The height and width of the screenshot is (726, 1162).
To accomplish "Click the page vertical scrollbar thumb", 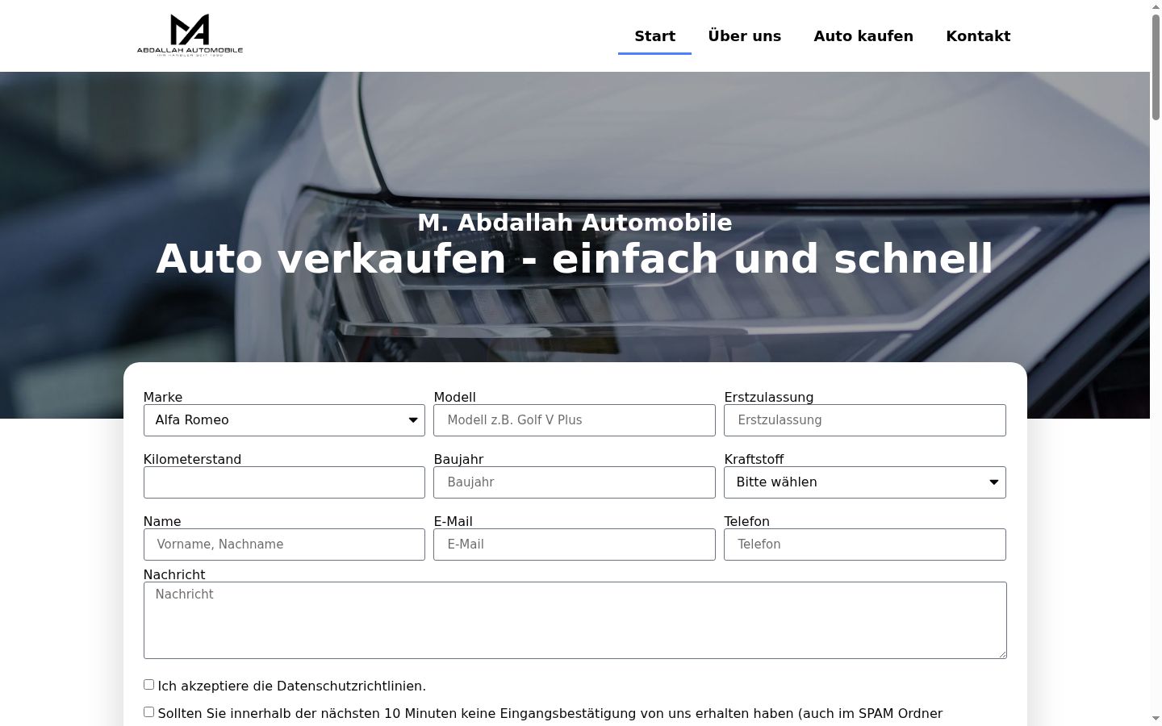I will click(x=1156, y=67).
